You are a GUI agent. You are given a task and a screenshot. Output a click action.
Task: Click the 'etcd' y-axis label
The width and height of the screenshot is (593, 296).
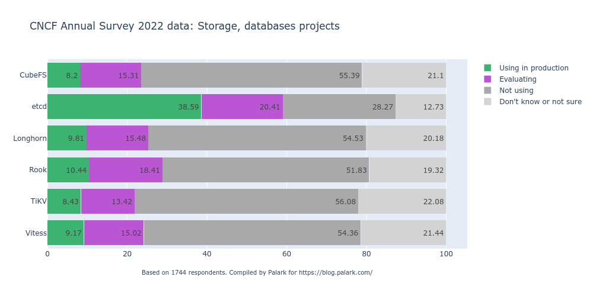click(39, 107)
